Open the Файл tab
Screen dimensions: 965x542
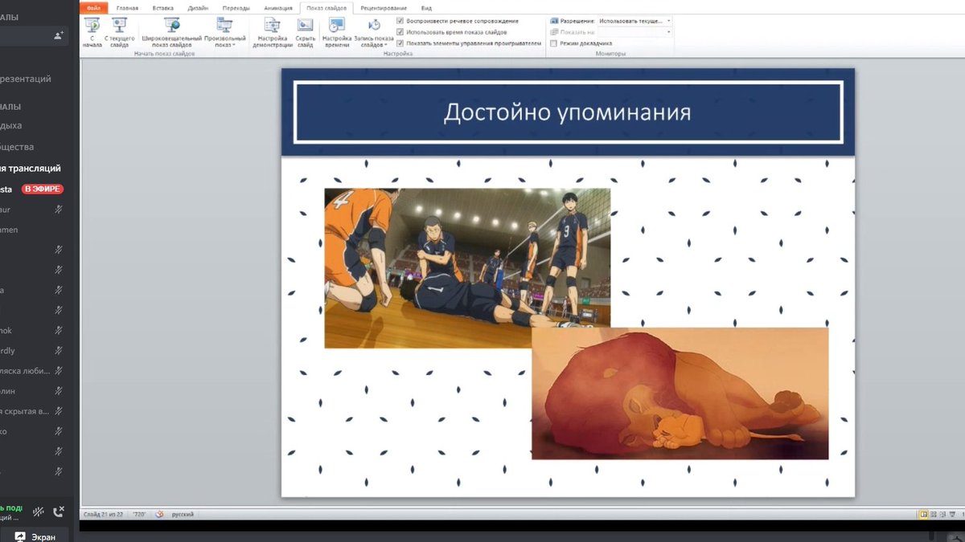(x=93, y=8)
